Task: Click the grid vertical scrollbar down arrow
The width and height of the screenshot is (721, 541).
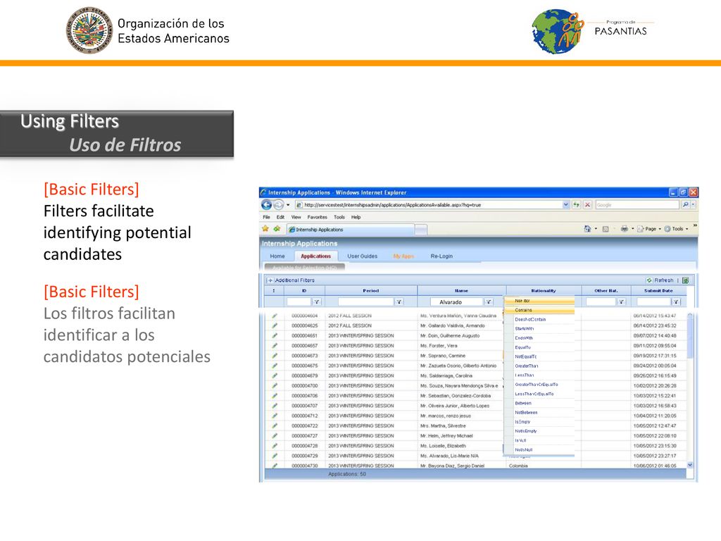Action: (690, 465)
